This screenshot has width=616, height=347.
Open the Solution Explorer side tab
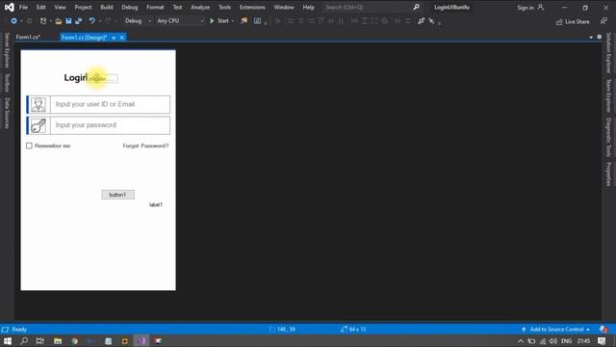coord(608,53)
